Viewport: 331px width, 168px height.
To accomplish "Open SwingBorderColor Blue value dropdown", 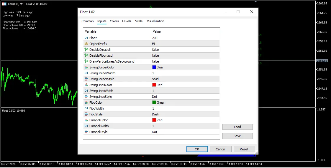I will click(185, 67).
